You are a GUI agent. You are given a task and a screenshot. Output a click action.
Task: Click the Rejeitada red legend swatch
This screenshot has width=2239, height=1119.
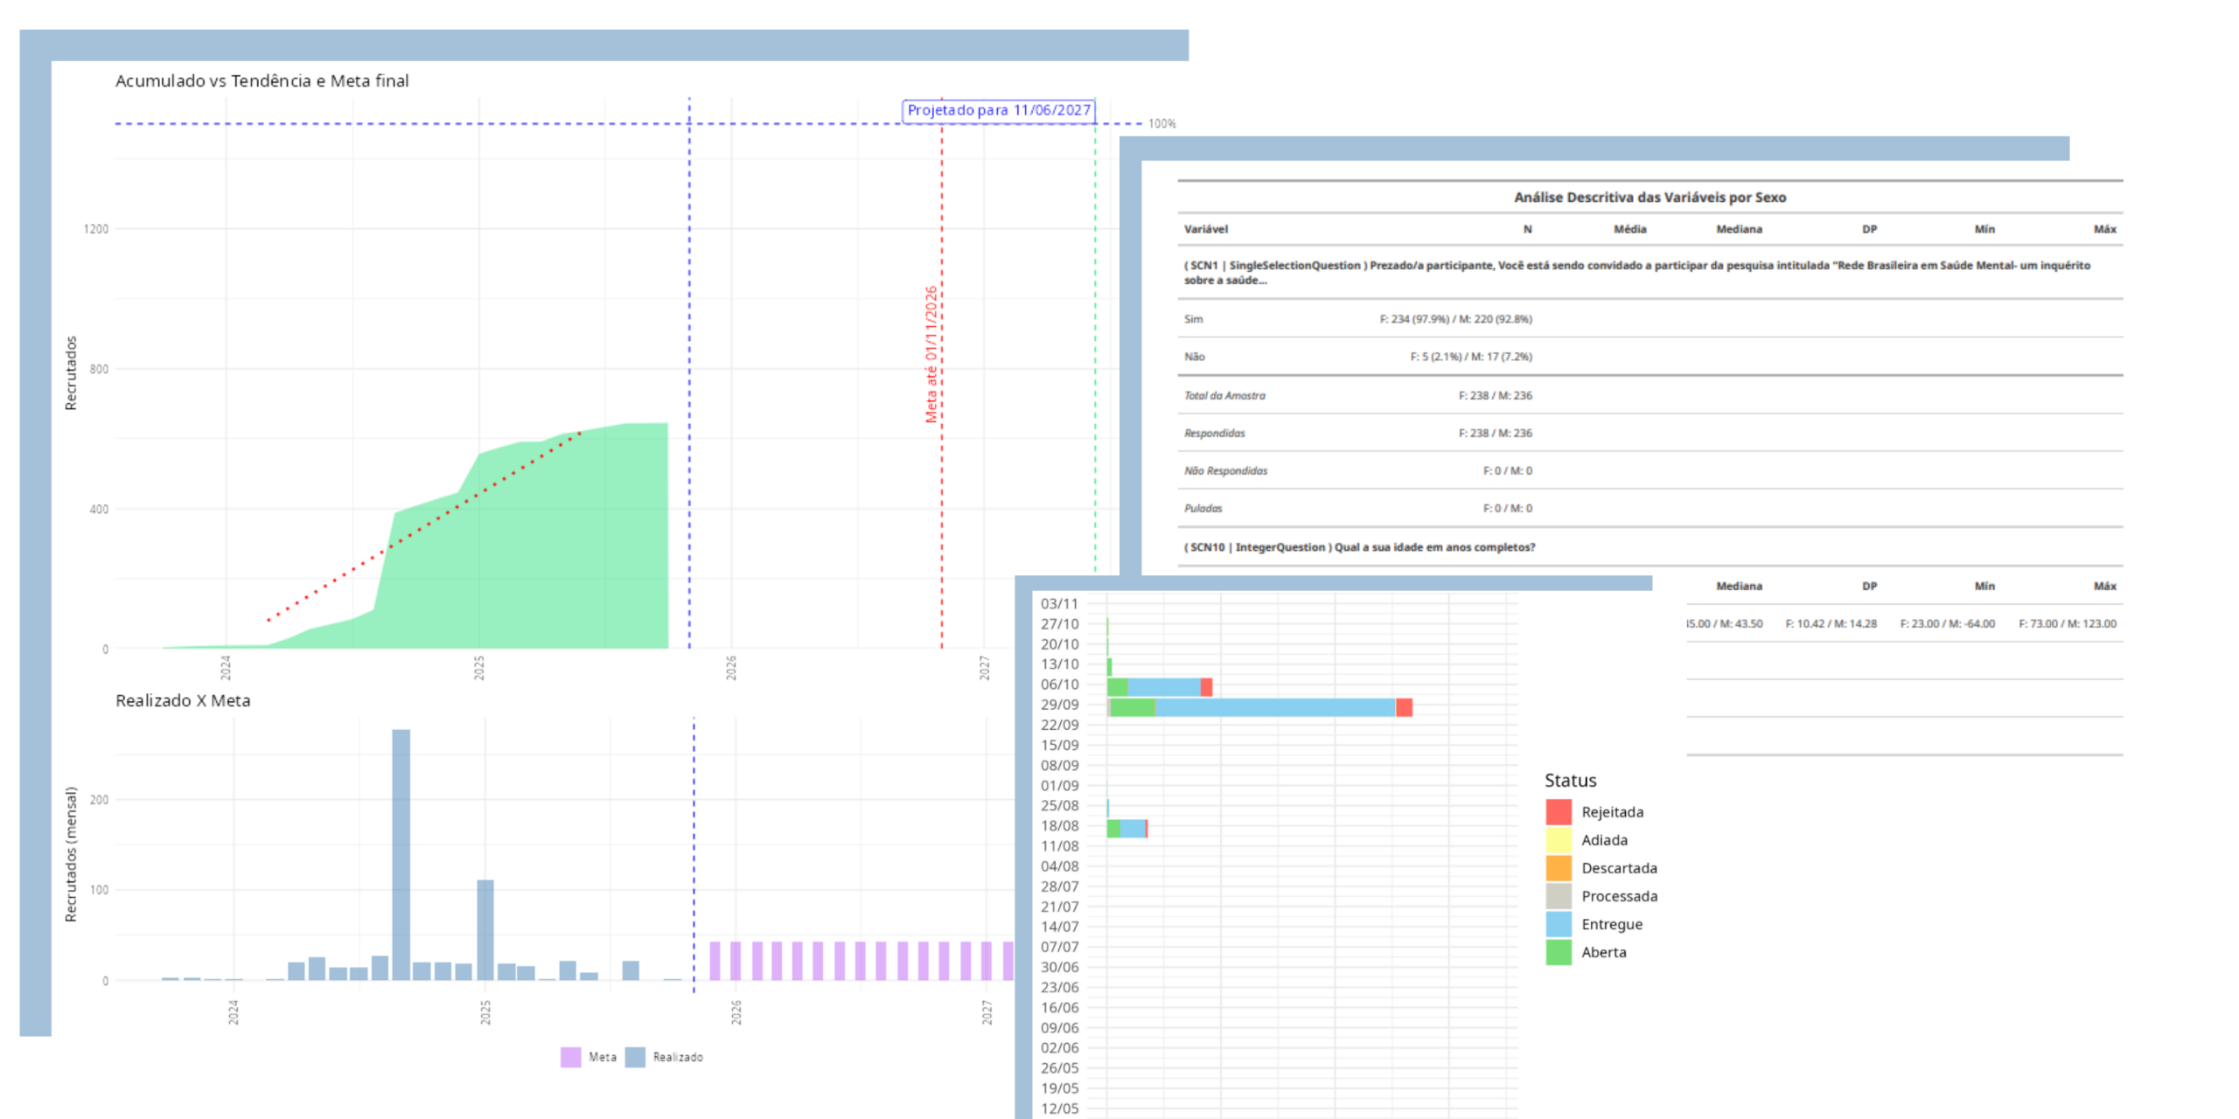[1559, 812]
